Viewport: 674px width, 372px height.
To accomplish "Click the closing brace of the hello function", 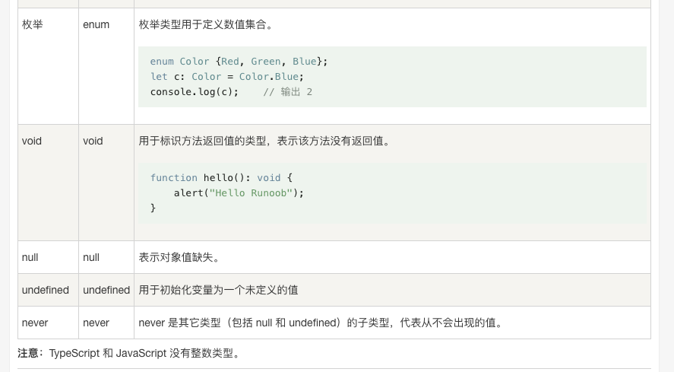I will (x=153, y=208).
